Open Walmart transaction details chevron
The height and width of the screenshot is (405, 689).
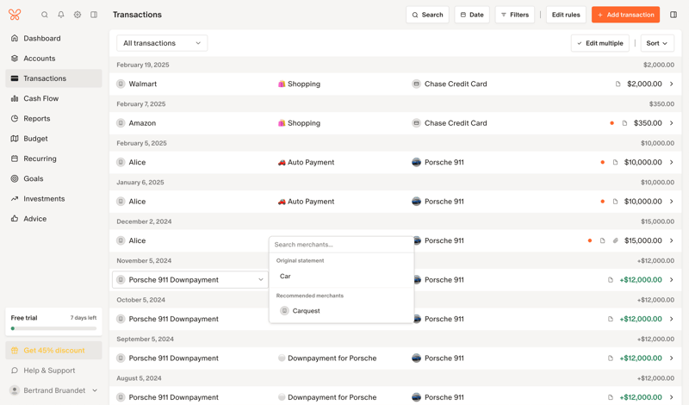pyautogui.click(x=672, y=84)
